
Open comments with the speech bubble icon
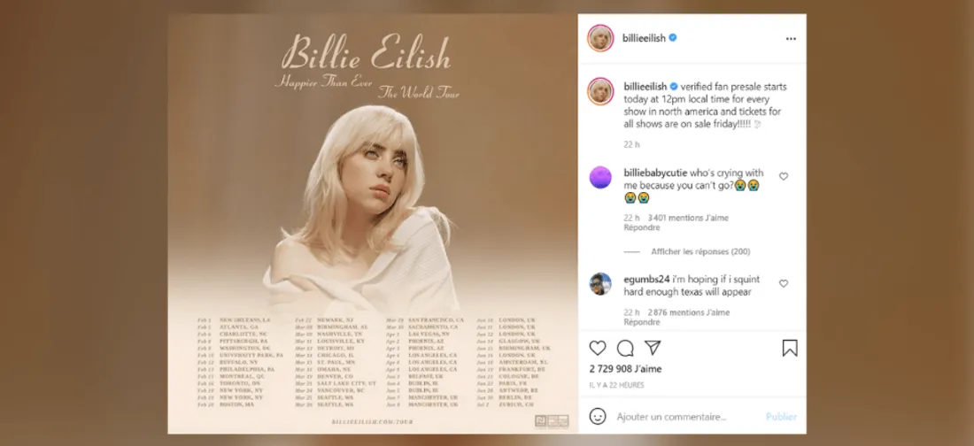click(625, 348)
